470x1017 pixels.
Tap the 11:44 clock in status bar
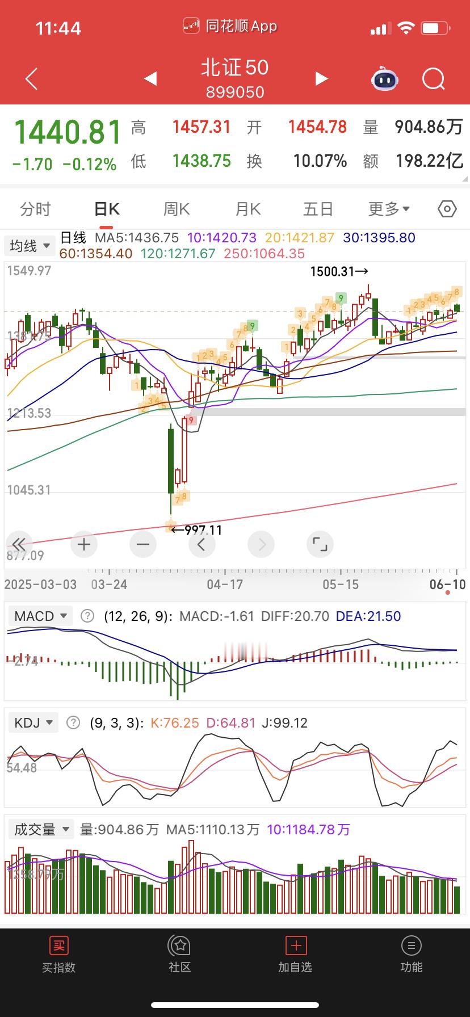coord(58,28)
